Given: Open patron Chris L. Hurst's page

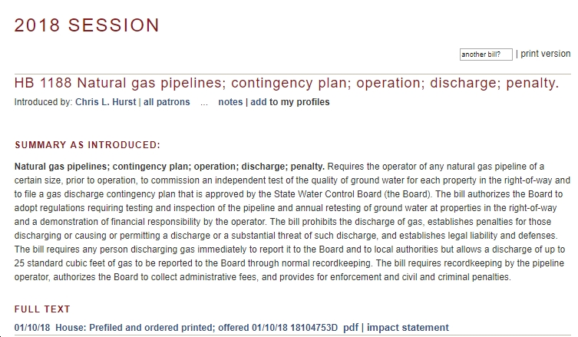Looking at the screenshot, I should (x=105, y=102).
